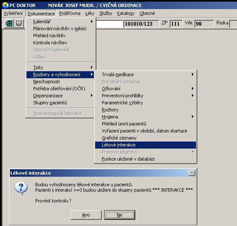This screenshot has width=237, height=226.
Task: Select Skupiny pacientů menu entry
Action: 60,103
